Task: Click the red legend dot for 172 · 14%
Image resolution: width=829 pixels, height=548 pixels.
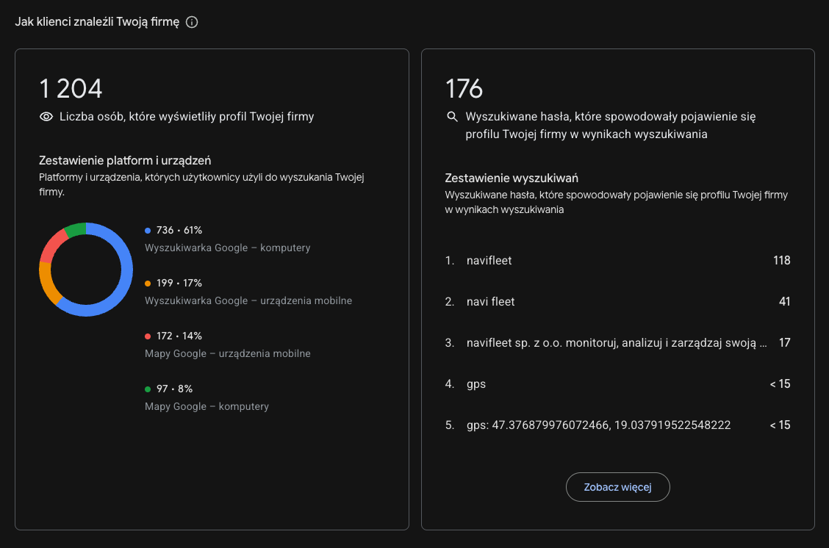Action: pos(148,336)
